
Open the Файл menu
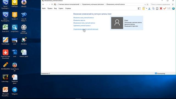pyautogui.click(x=44, y=9)
